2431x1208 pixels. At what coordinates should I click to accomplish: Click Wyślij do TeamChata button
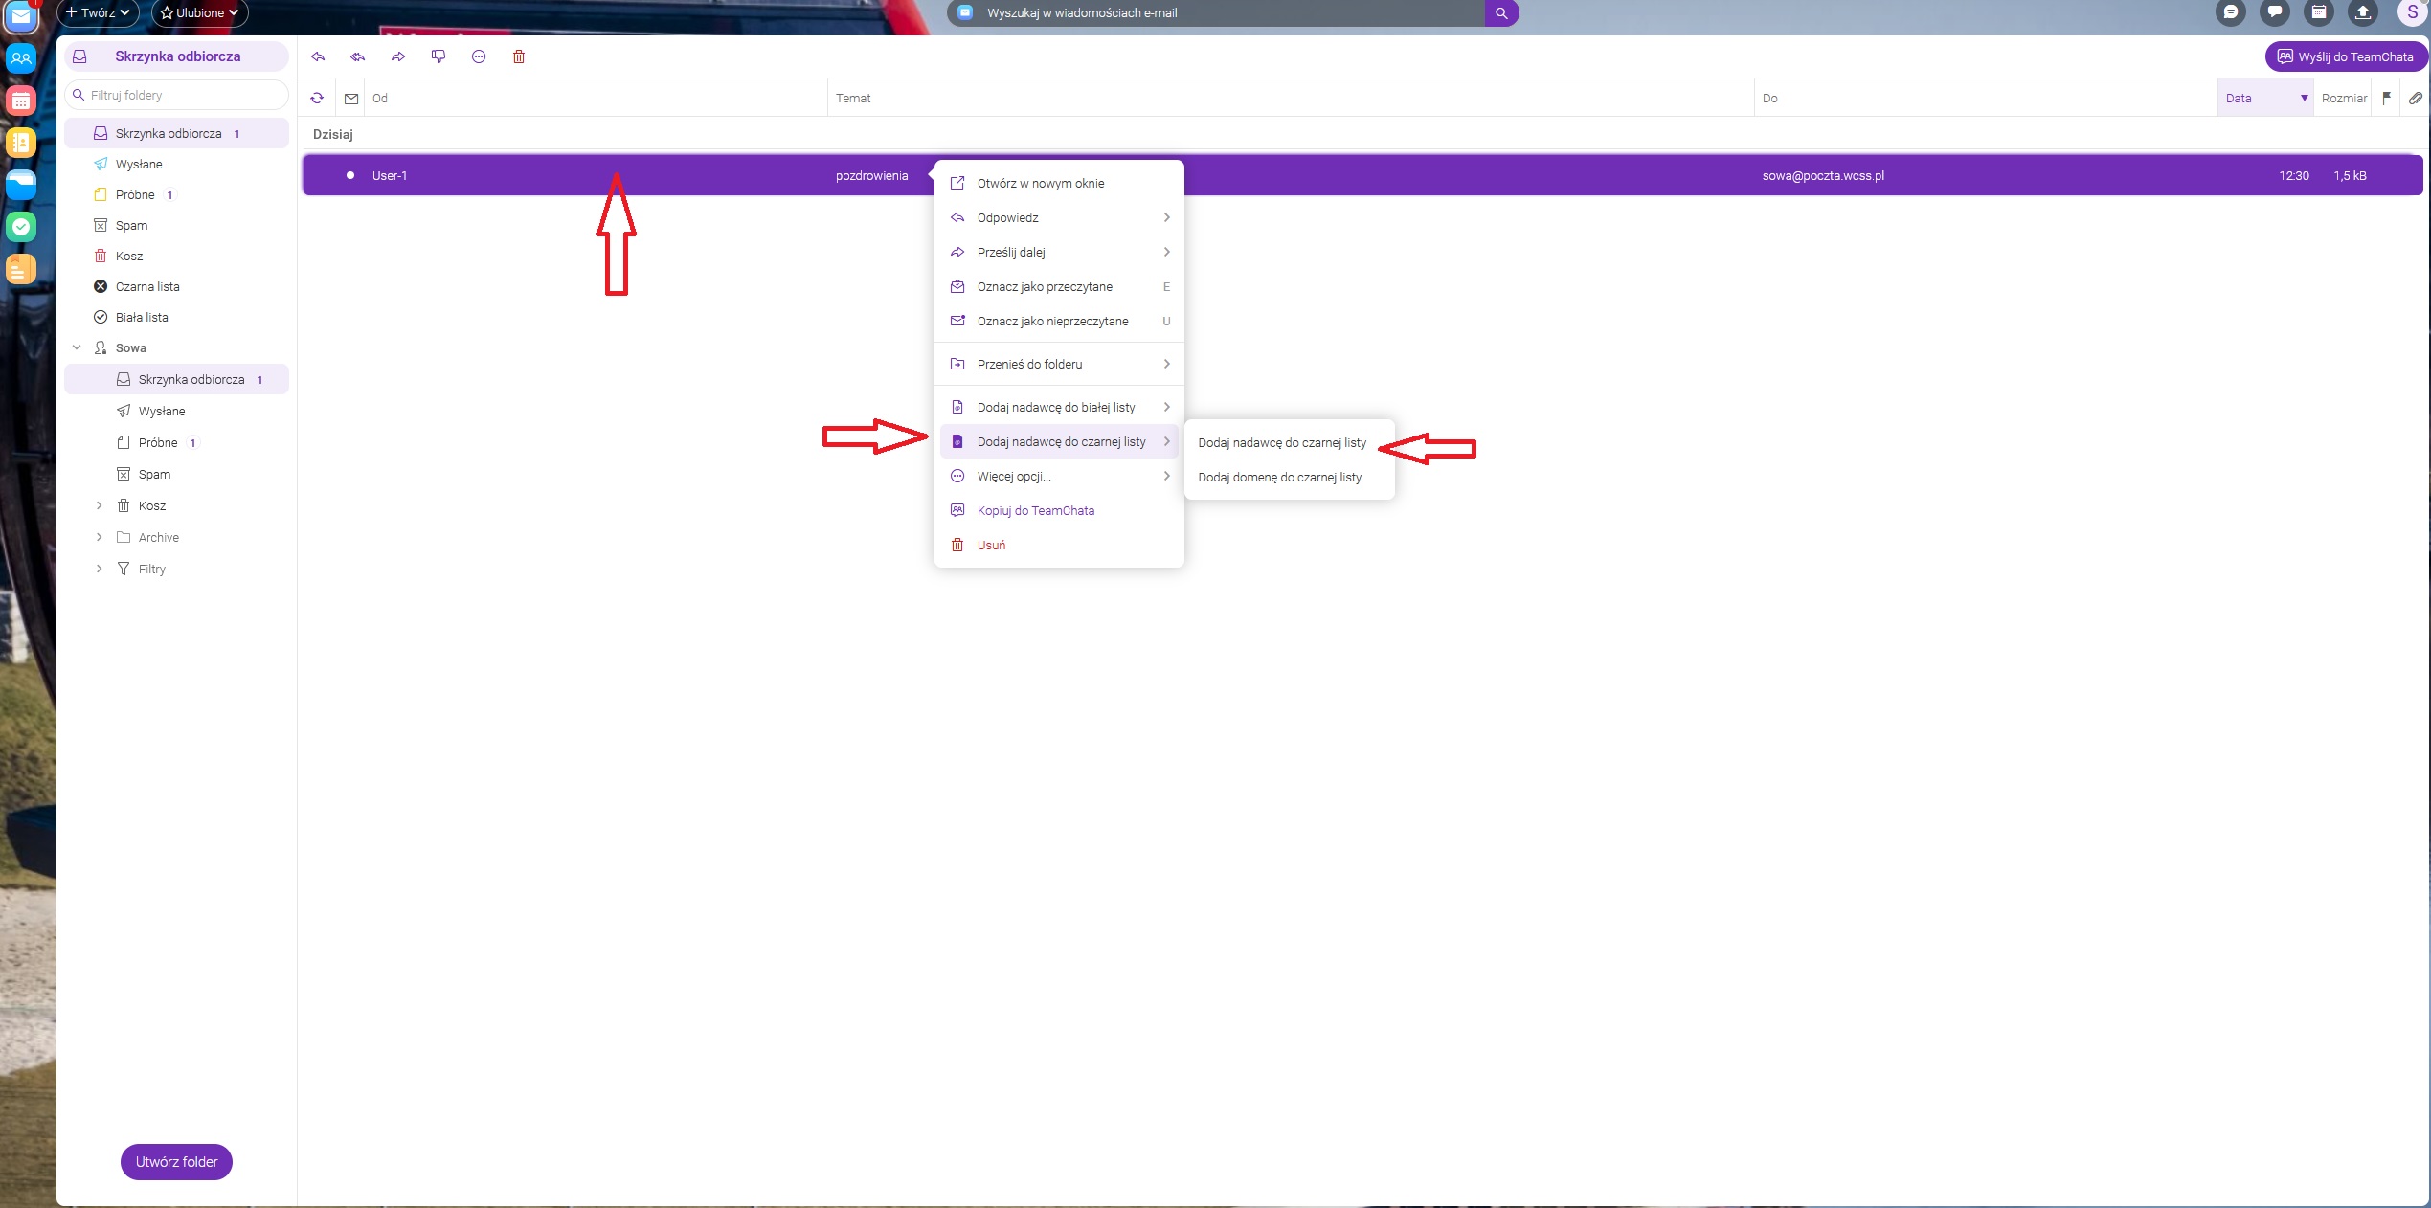pyautogui.click(x=2345, y=56)
